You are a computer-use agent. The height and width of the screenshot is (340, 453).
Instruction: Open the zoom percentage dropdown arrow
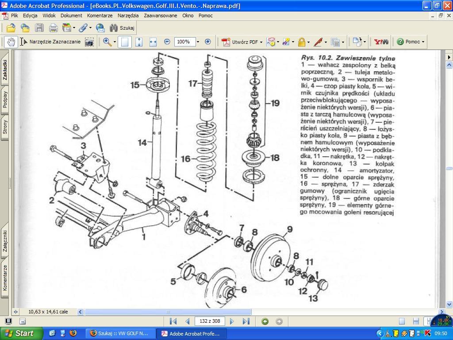click(198, 42)
